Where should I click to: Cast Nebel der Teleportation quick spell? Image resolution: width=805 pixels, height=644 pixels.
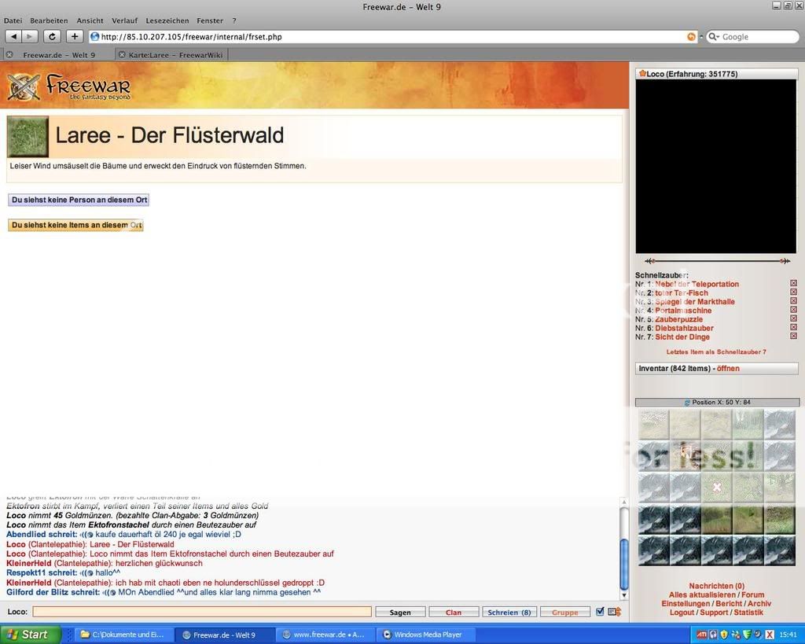697,284
